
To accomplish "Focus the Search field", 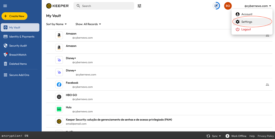I will tap(104, 6).
